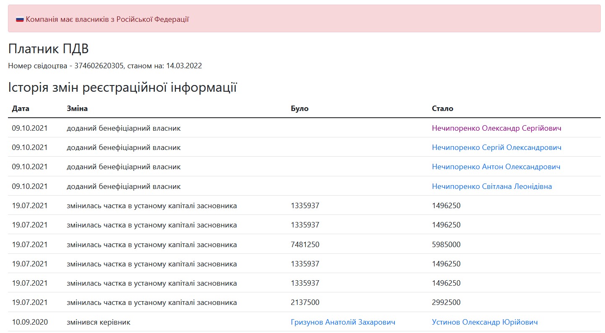This screenshot has width=605, height=333.
Task: Click the Історія змін реєстраційної інформації heading
Action: (123, 88)
